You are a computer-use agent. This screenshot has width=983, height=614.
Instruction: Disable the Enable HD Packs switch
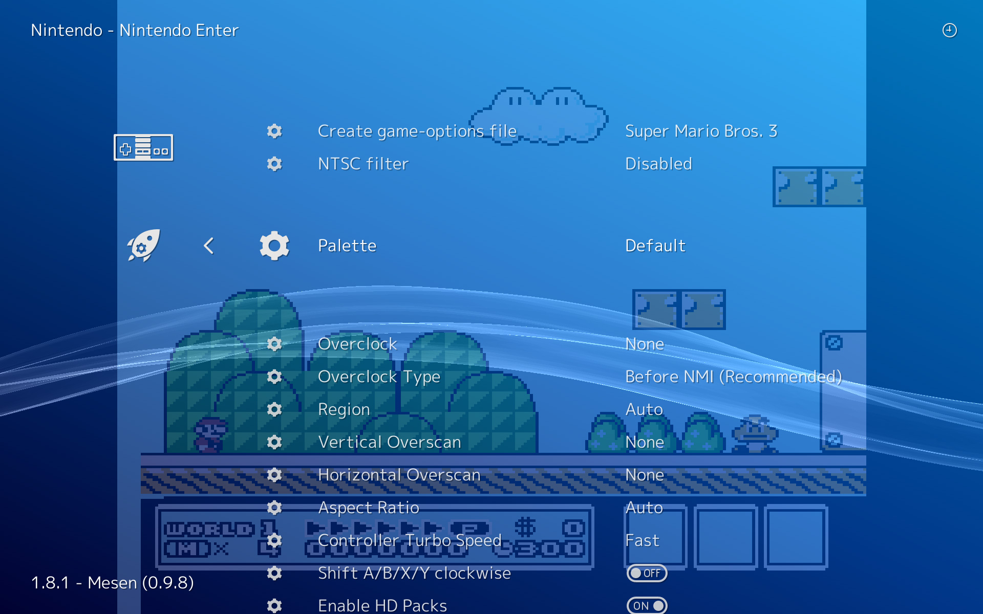click(x=647, y=606)
